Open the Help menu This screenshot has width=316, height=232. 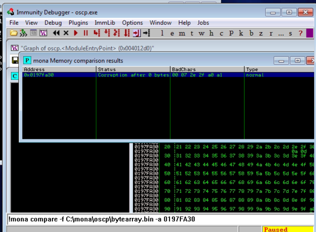(184, 23)
